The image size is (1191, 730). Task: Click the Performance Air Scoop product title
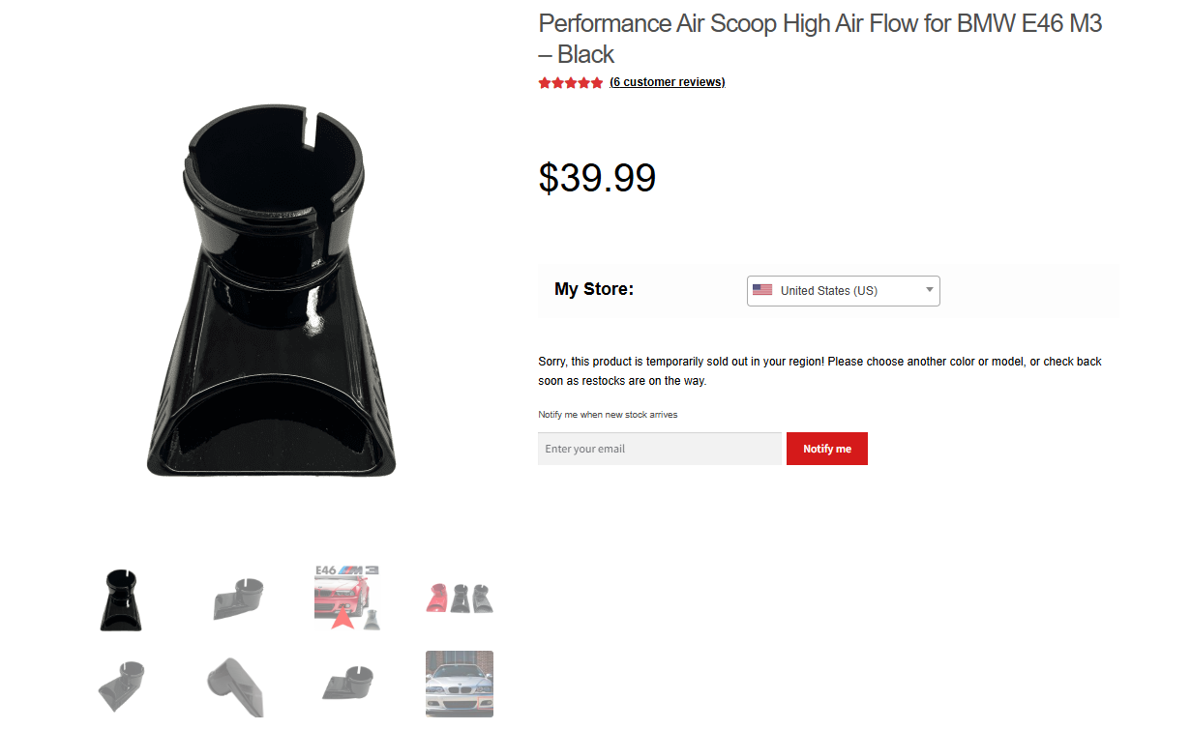coord(819,38)
